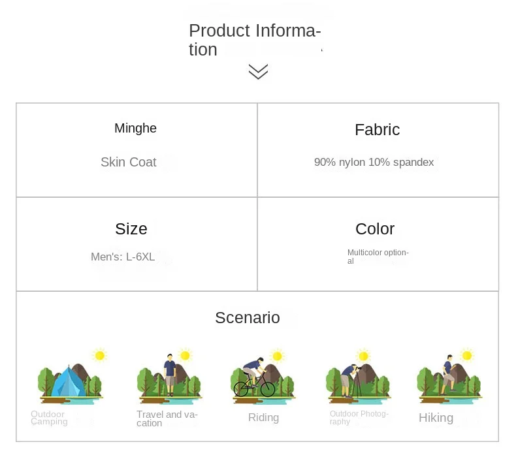Click the Scenario section heading
The image size is (516, 457).
click(248, 317)
